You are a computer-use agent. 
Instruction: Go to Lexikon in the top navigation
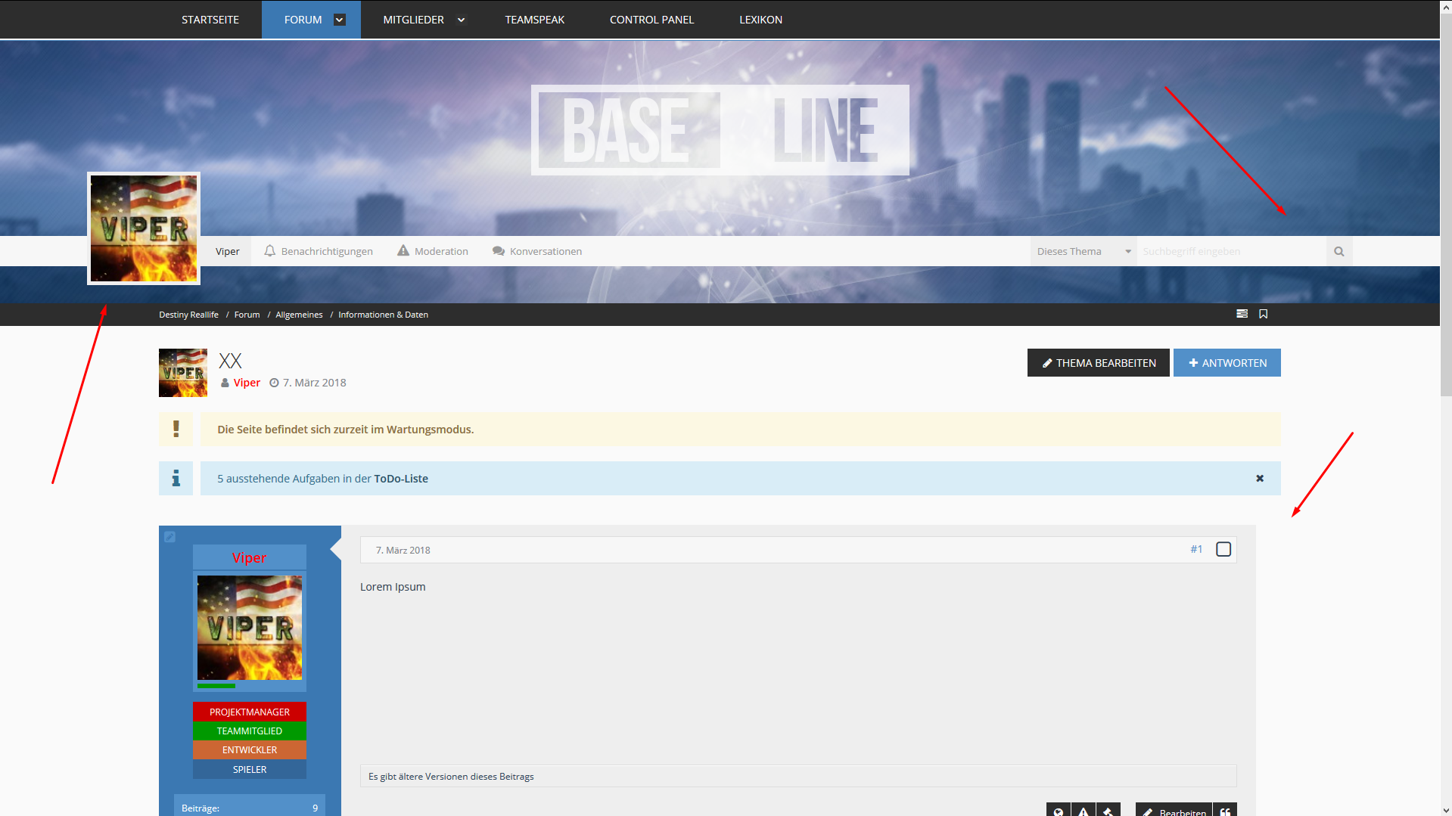click(x=760, y=20)
